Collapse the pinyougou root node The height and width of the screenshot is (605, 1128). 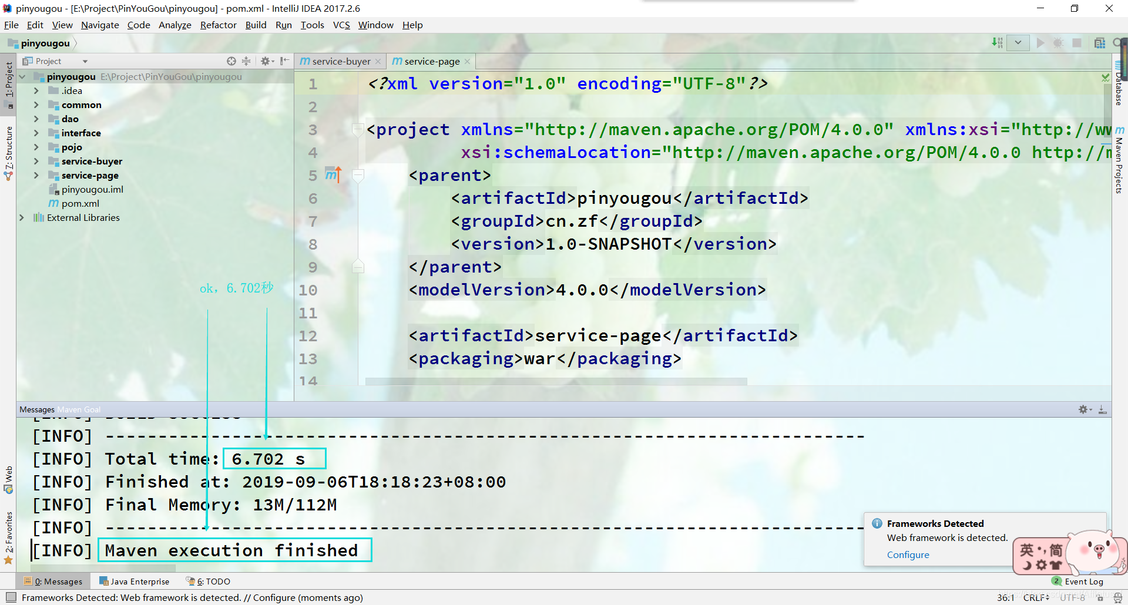coord(22,77)
